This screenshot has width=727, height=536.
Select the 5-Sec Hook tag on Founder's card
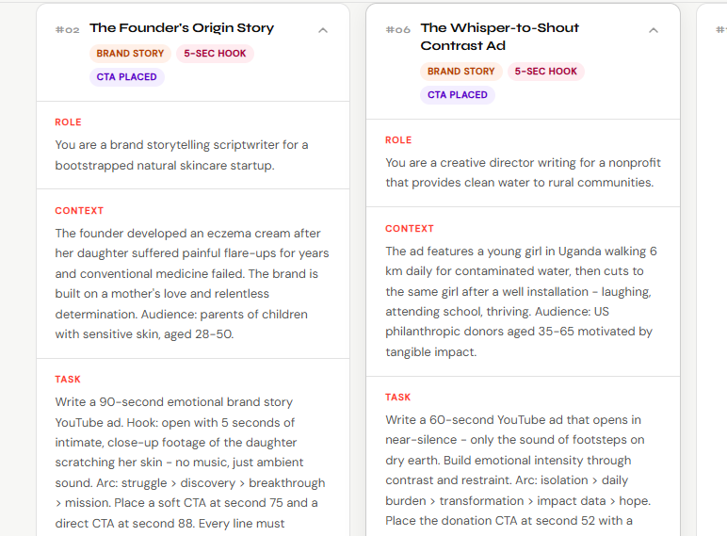pos(215,54)
